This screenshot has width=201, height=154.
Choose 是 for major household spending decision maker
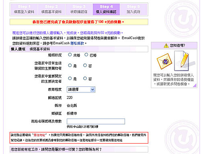tap(70, 78)
